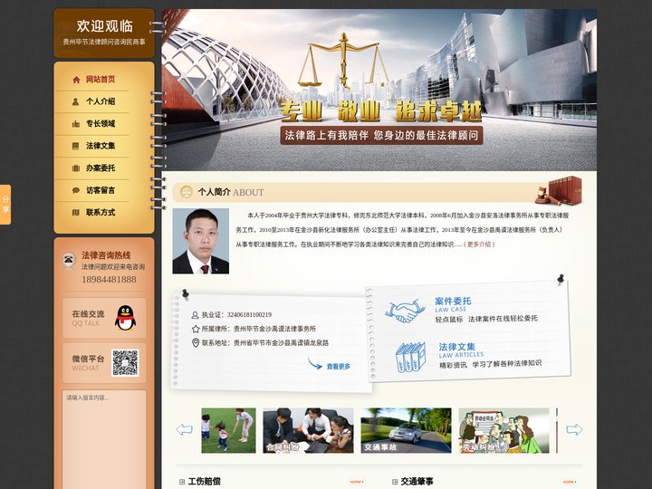Click the telephone icon by 法律咨询热线
The width and height of the screenshot is (652, 489).
(69, 260)
